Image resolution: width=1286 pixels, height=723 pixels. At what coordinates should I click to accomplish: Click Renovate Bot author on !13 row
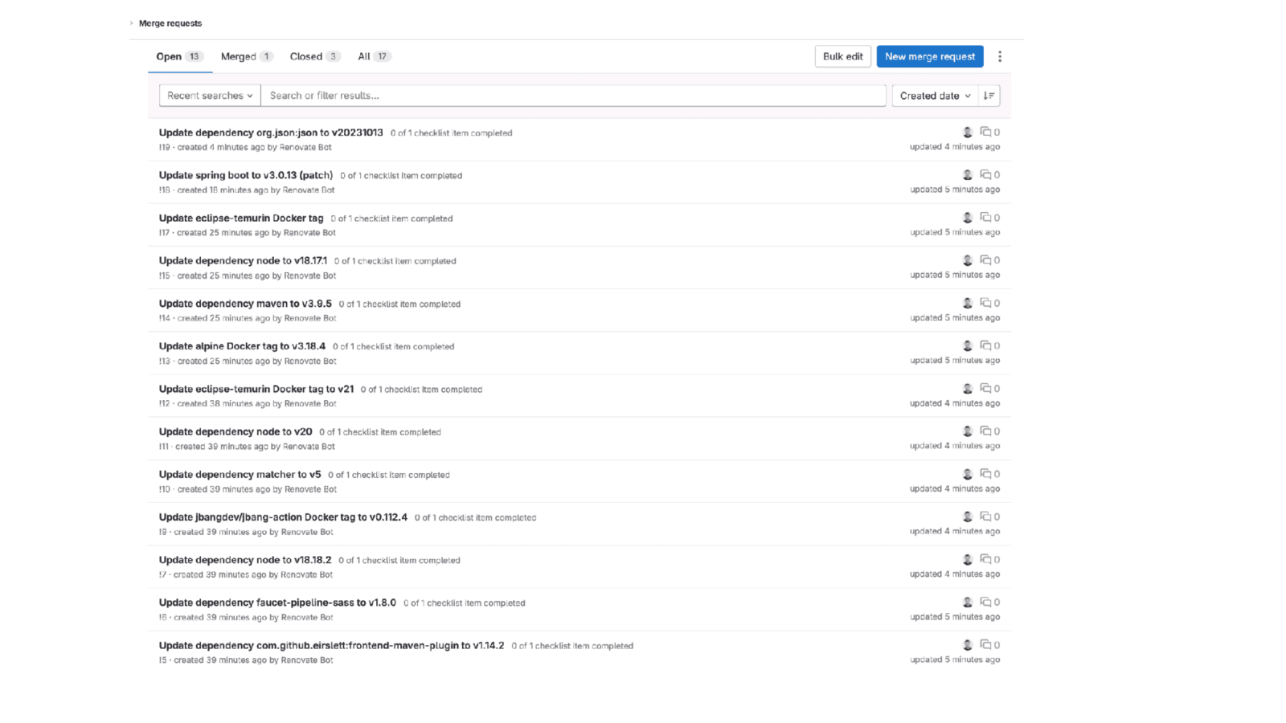pyautogui.click(x=310, y=361)
